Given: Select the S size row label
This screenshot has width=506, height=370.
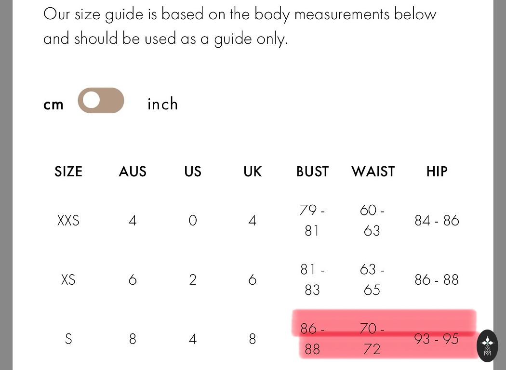Looking at the screenshot, I should pos(68,339).
